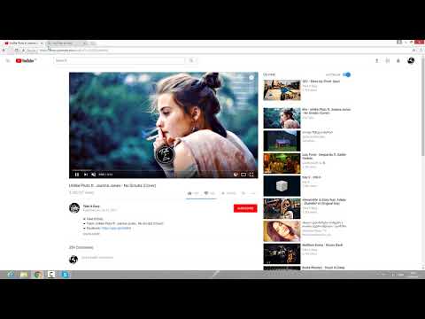Open more actions ellipsis under video

pyautogui.click(x=253, y=193)
